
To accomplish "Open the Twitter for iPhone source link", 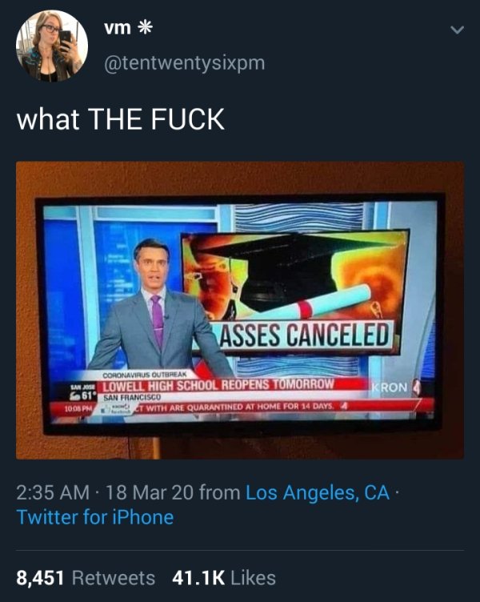I will 95,517.
